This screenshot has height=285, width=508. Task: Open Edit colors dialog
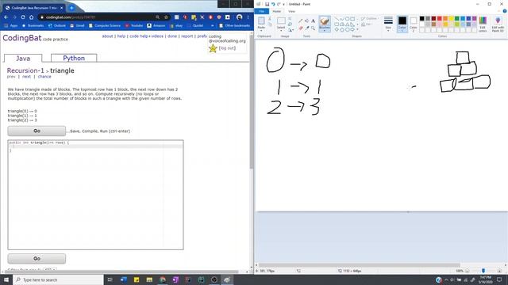[483, 25]
